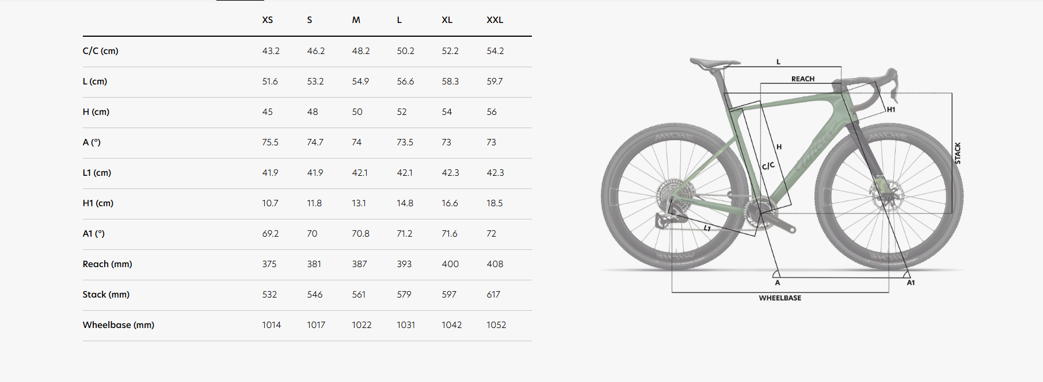Viewport: 1043px width, 382px height.
Task: Click the "Stack (mm)" row label
Action: click(106, 295)
